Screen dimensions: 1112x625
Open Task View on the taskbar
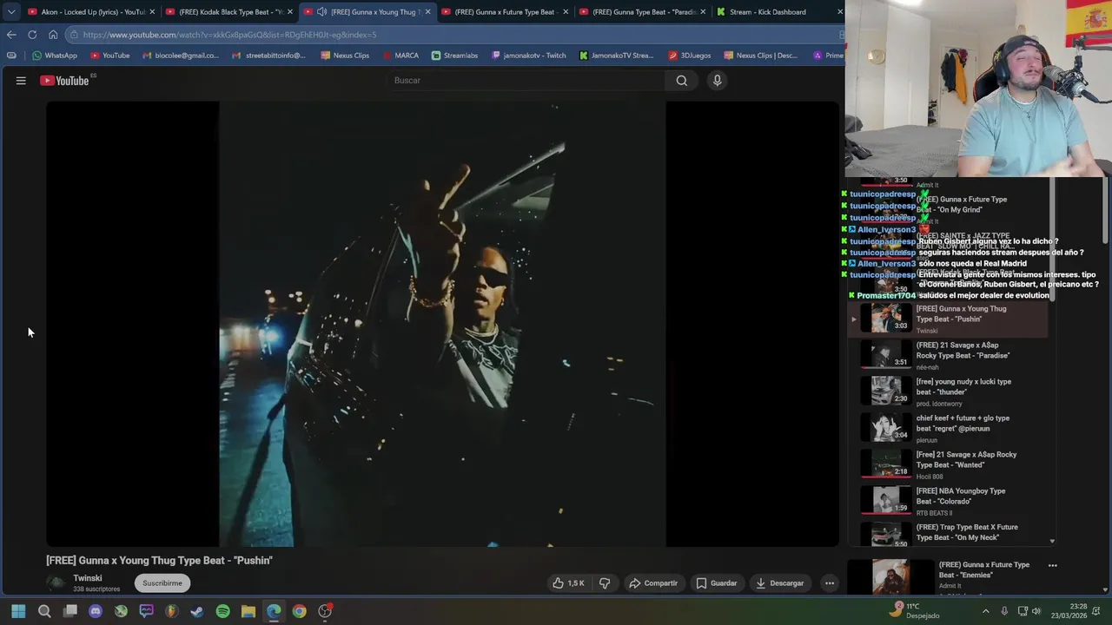point(70,611)
